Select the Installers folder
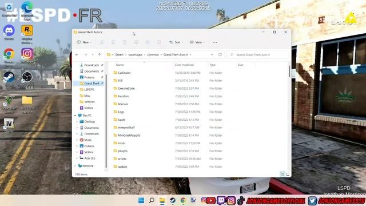The height and width of the screenshot is (206, 366). click(x=124, y=96)
